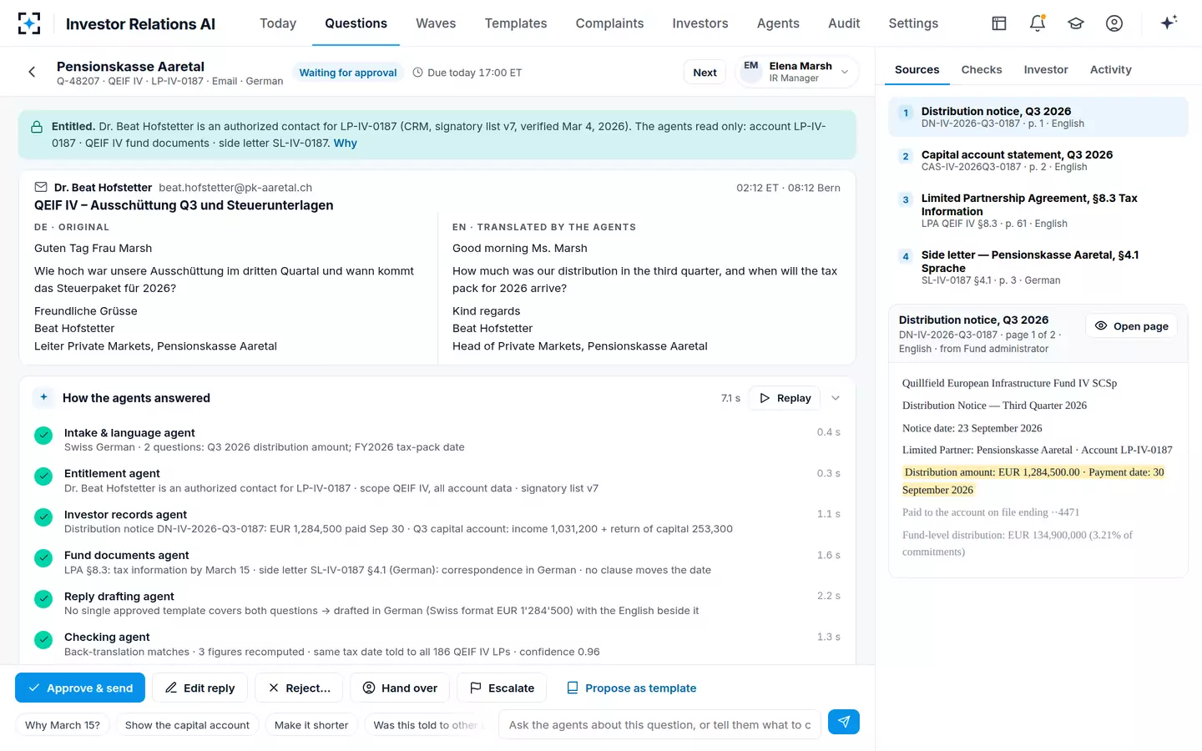Switch to the Checks panel tab
Viewport: 1202px width, 751px height.
982,70
